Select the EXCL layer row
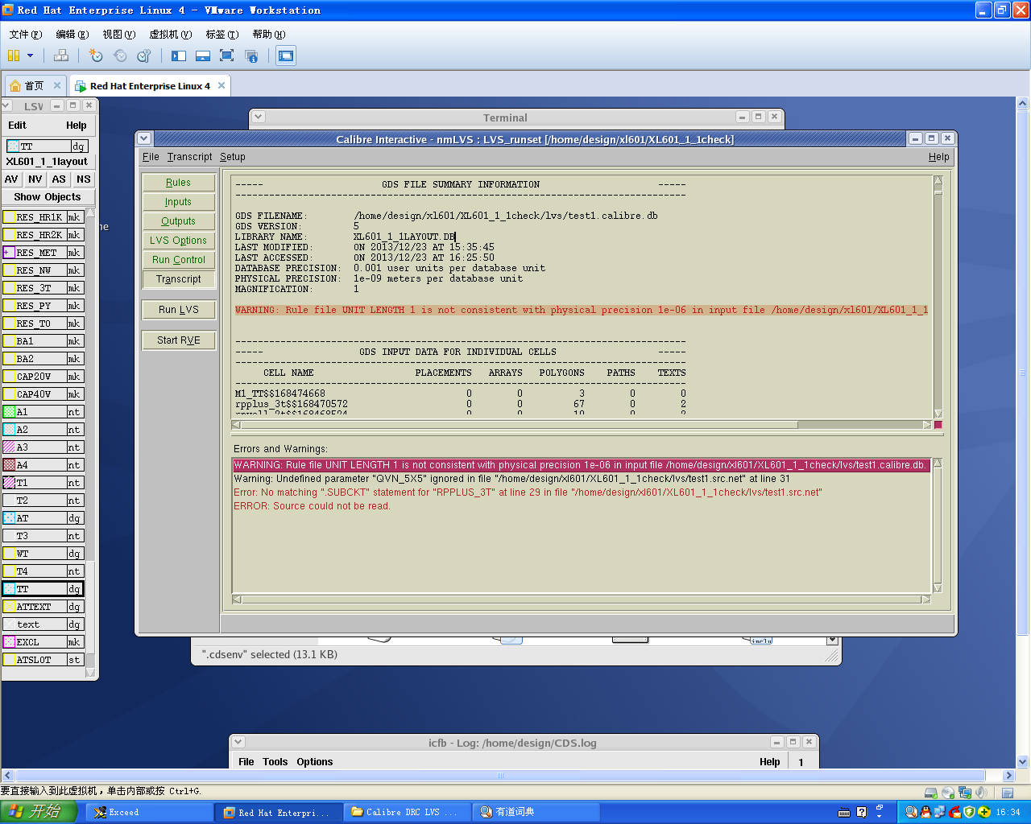 (43, 642)
